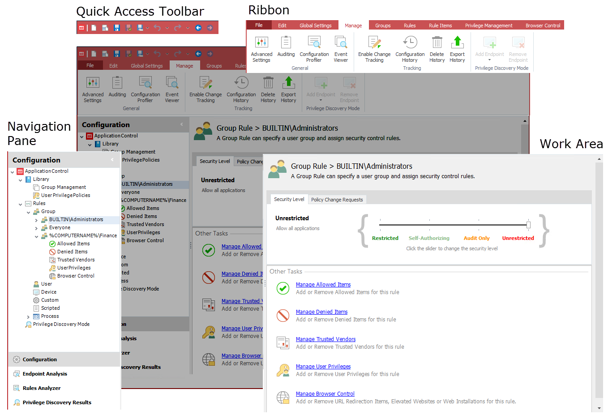Click Manage Browser Control link in Work Area callout

[x=325, y=394]
